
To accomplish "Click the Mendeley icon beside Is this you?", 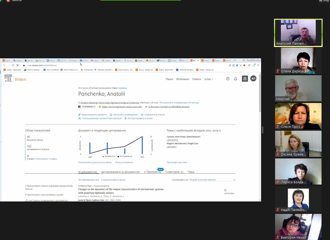I will point(146,107).
